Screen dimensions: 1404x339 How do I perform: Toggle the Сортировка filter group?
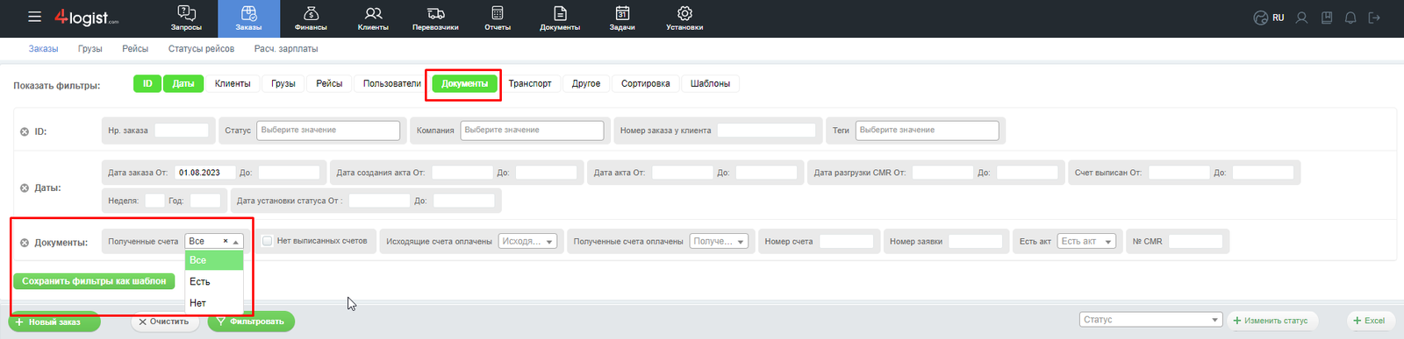pyautogui.click(x=645, y=83)
